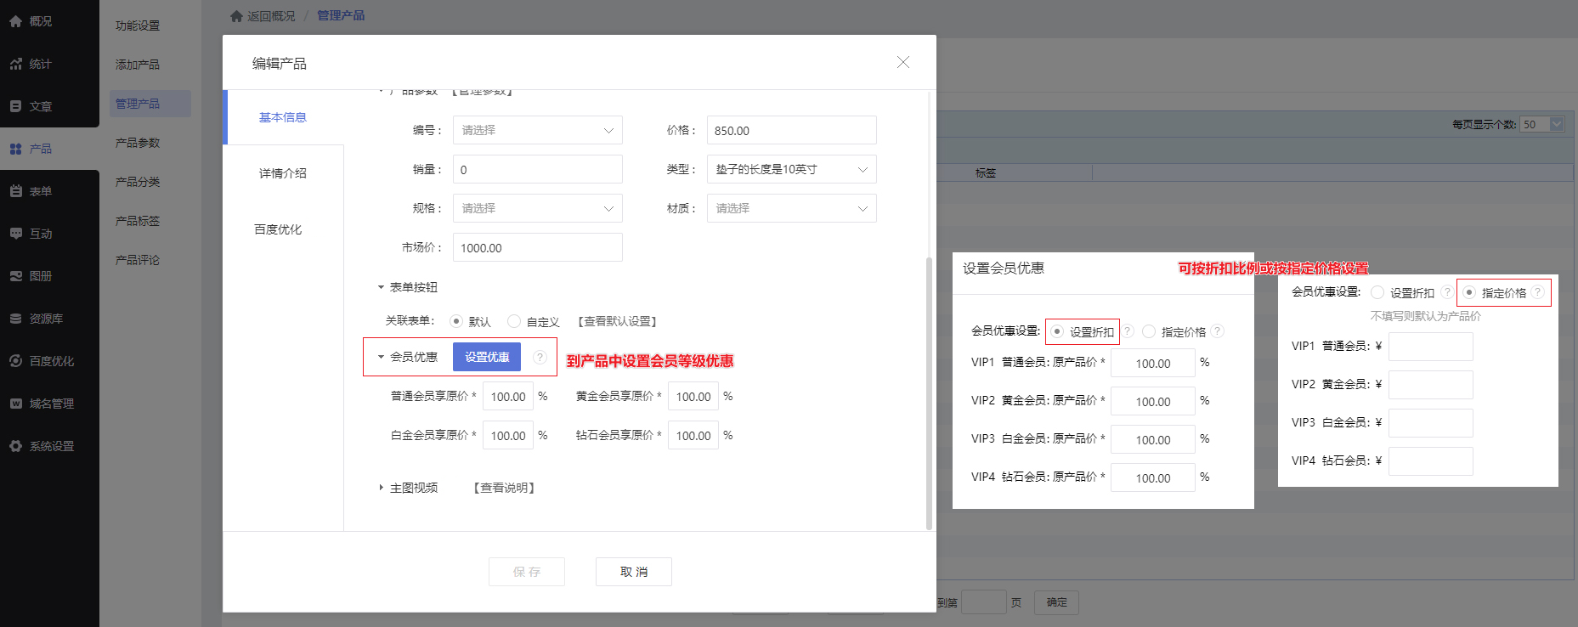1578x627 pixels.
Task: Click the 资源库 database icon in sidebar
Action: coord(15,319)
